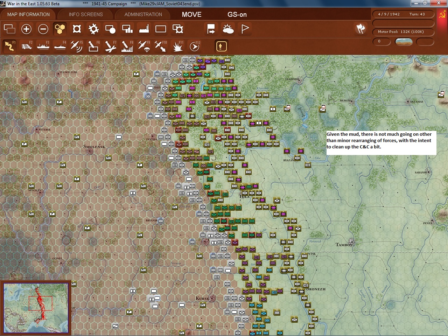Click the crossed flags end turn icon

click(360, 29)
